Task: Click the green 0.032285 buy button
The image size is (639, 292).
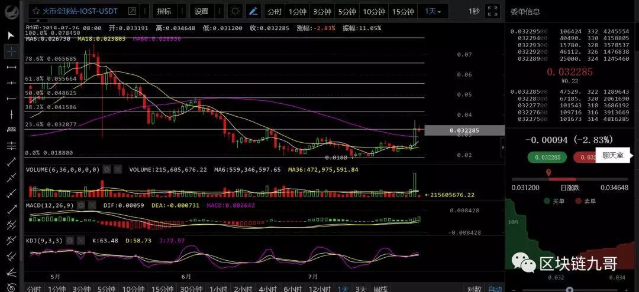Action: (547, 158)
